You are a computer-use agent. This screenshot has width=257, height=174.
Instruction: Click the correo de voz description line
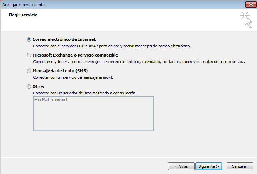click(x=139, y=62)
